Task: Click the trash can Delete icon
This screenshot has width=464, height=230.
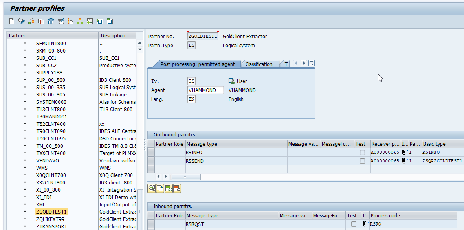Action: (x=51, y=22)
